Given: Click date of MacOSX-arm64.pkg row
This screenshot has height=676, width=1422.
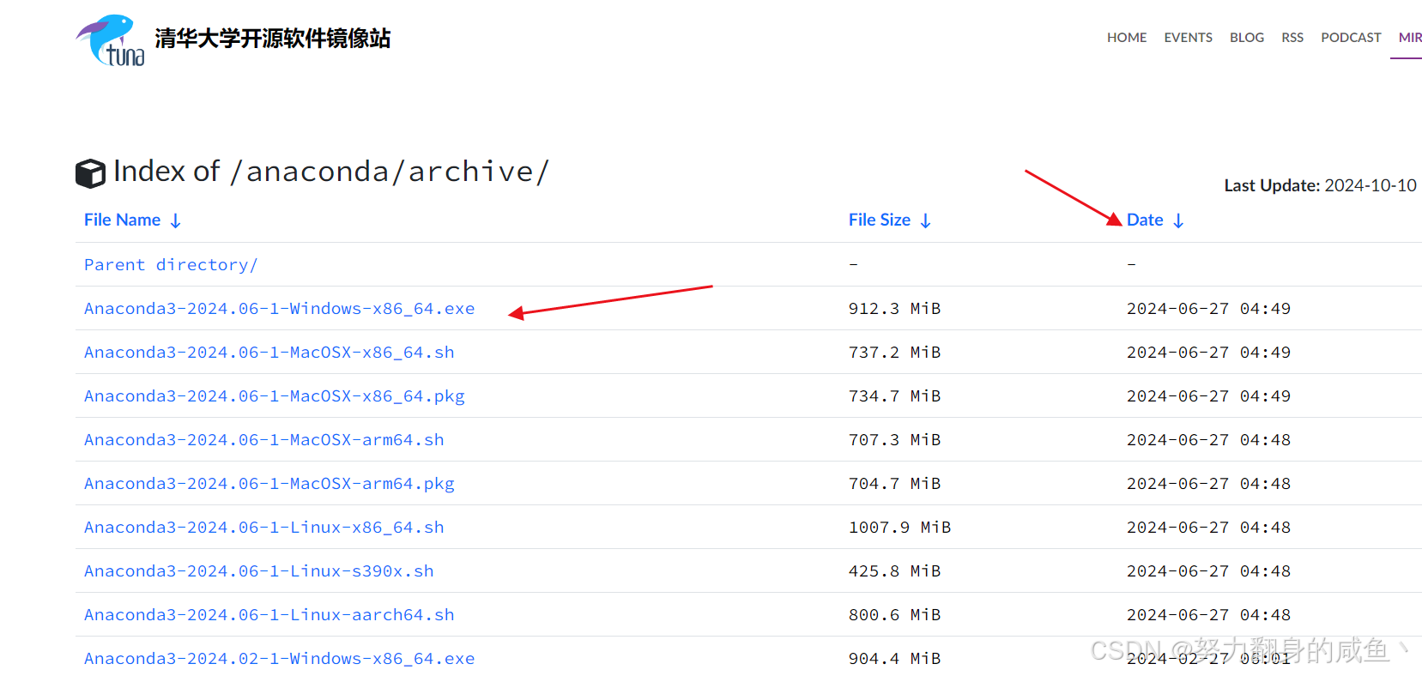Looking at the screenshot, I should tap(1208, 483).
